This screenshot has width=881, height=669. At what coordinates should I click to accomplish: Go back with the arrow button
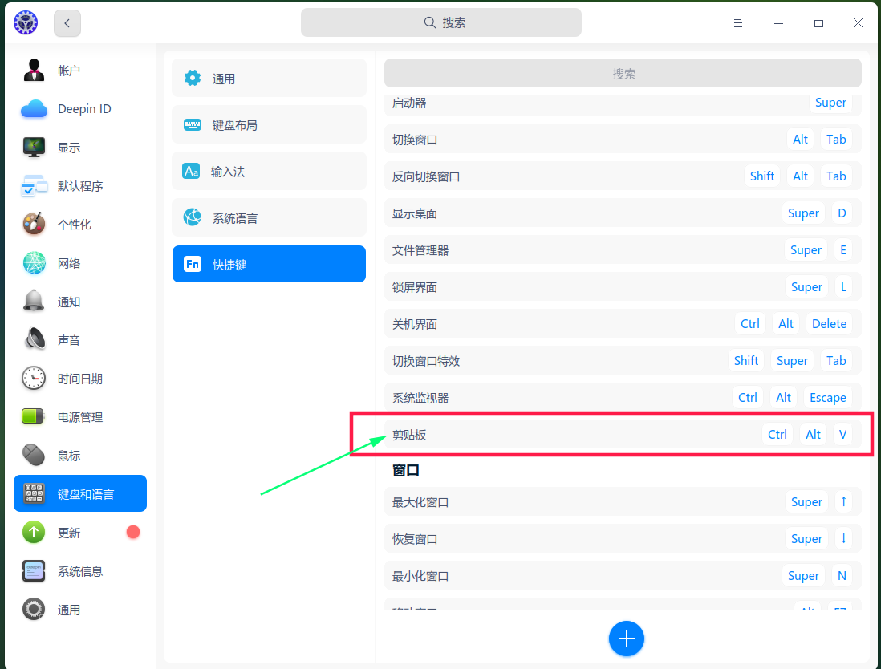(67, 23)
